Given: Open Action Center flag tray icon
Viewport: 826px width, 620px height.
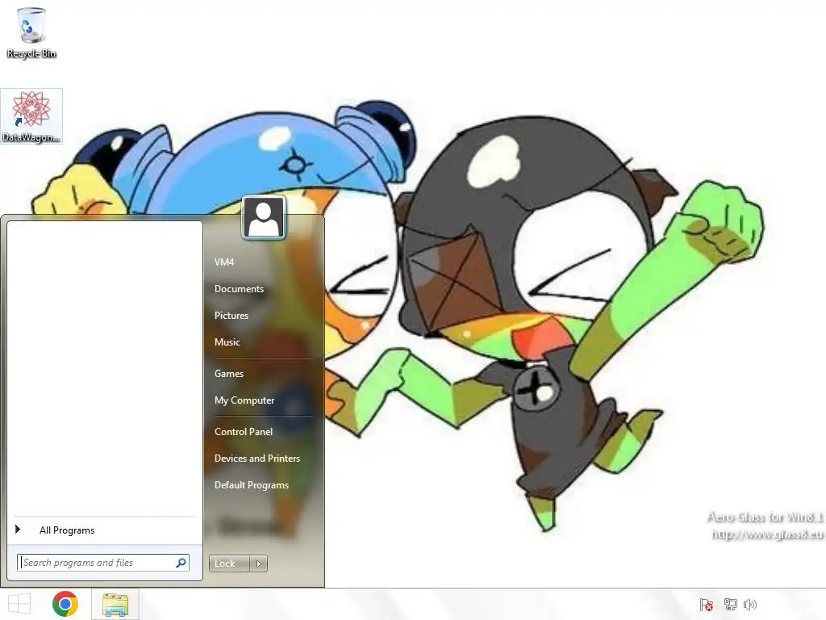Looking at the screenshot, I should 706,605.
